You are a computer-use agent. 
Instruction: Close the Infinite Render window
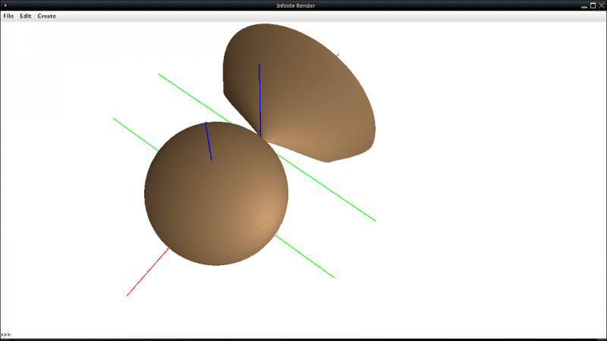tap(601, 5)
